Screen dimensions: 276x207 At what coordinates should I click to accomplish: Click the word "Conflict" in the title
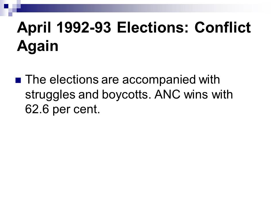(223, 28)
